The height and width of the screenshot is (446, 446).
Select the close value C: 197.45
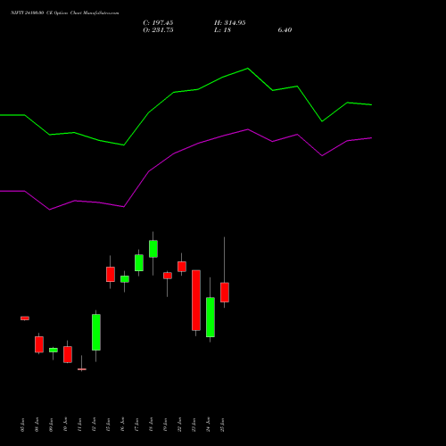coord(158,23)
